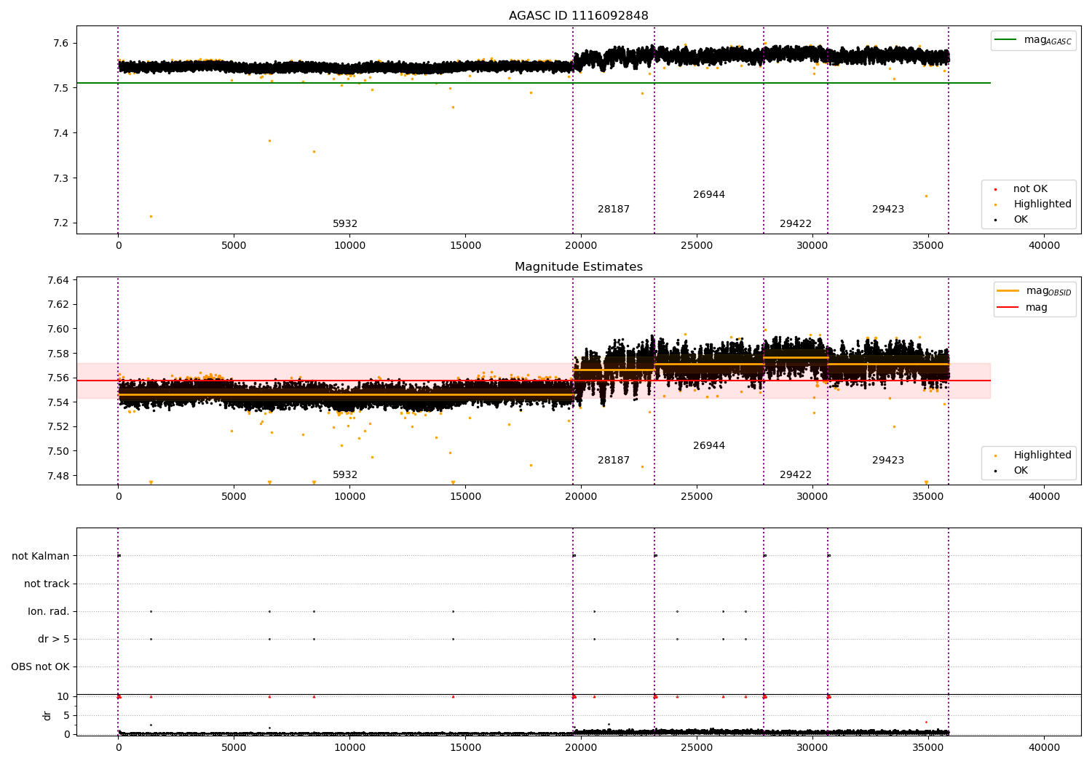The width and height of the screenshot is (1092, 764).
Task: Click the 'Magnitude Estimates' plot title
Action: [x=578, y=267]
